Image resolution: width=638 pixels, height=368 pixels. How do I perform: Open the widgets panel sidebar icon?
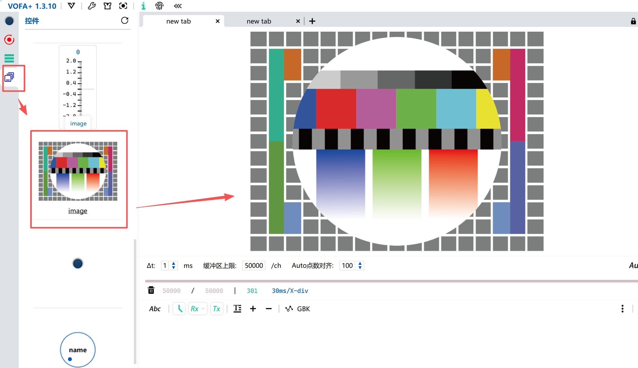coord(9,77)
